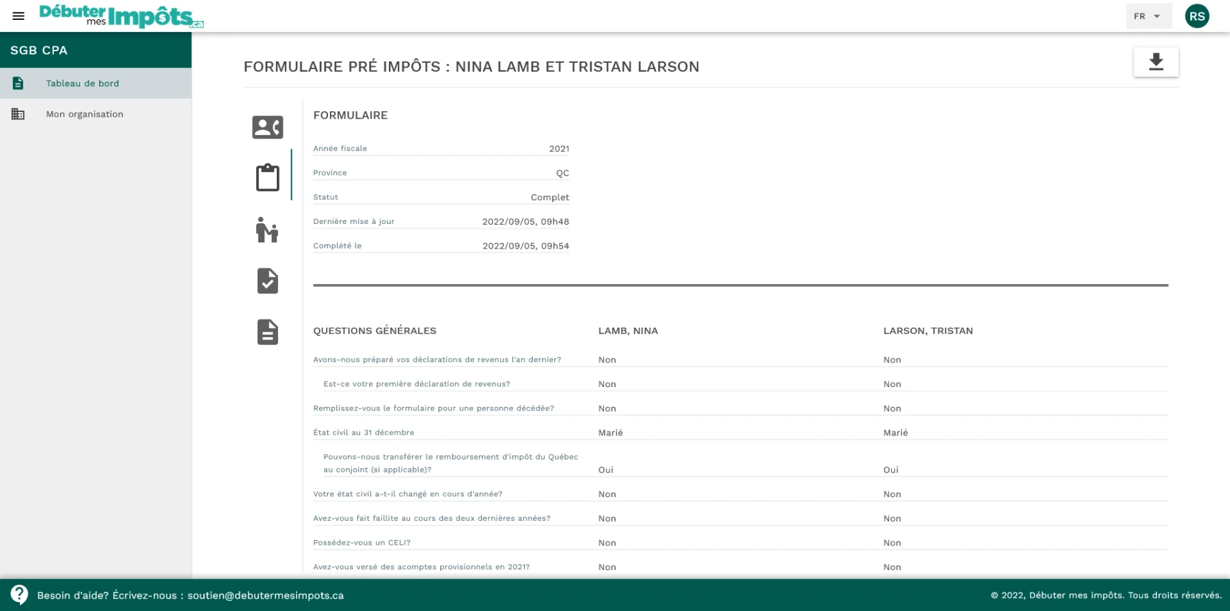The height and width of the screenshot is (611, 1230).
Task: Open the checked document section icon
Action: coord(268,281)
